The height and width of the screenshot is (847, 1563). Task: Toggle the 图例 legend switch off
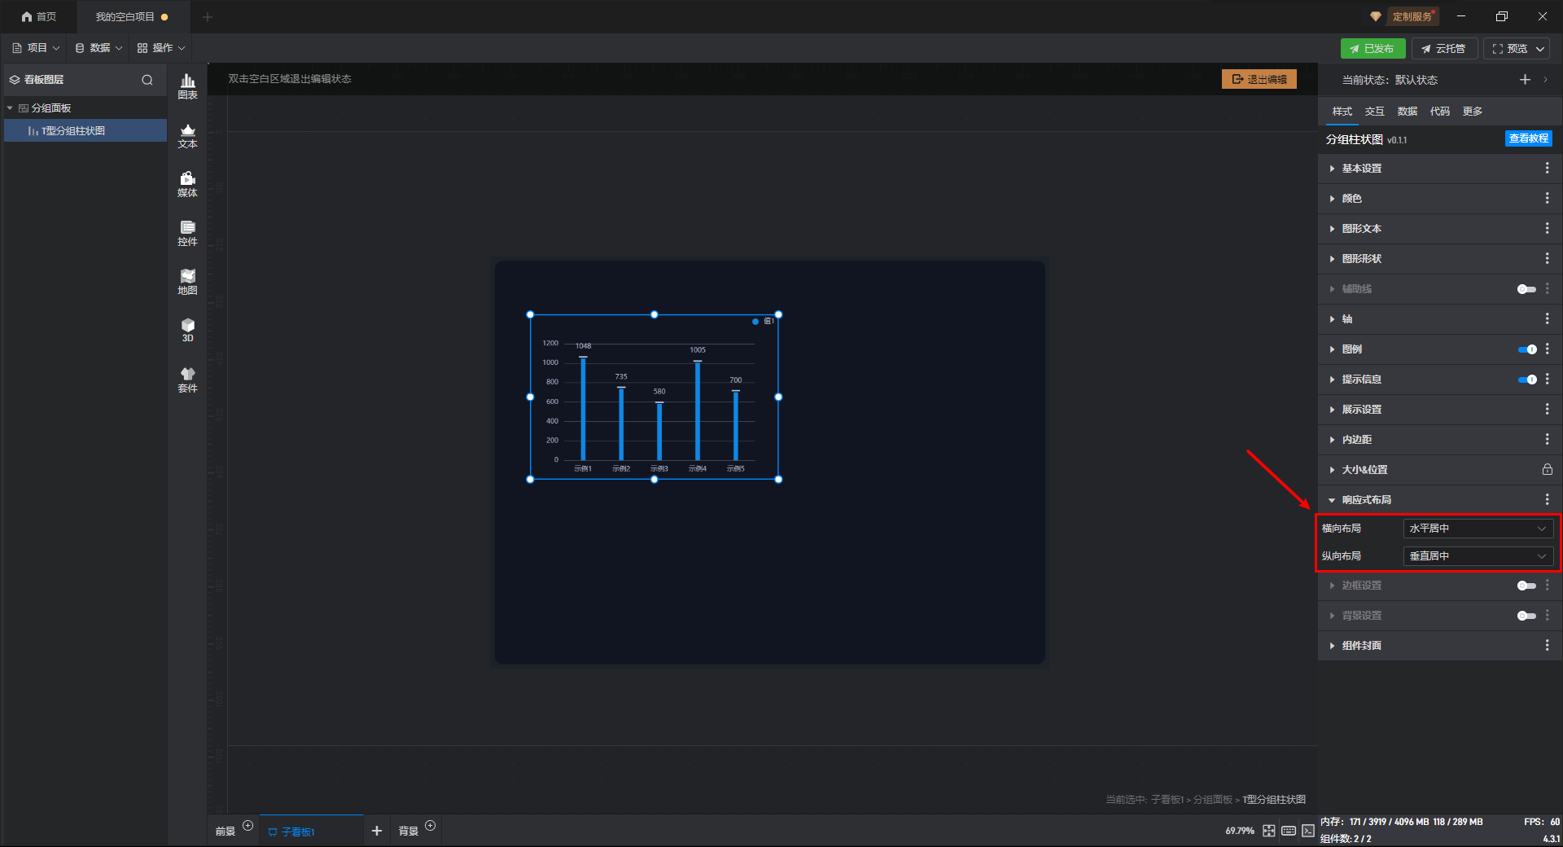(x=1526, y=349)
